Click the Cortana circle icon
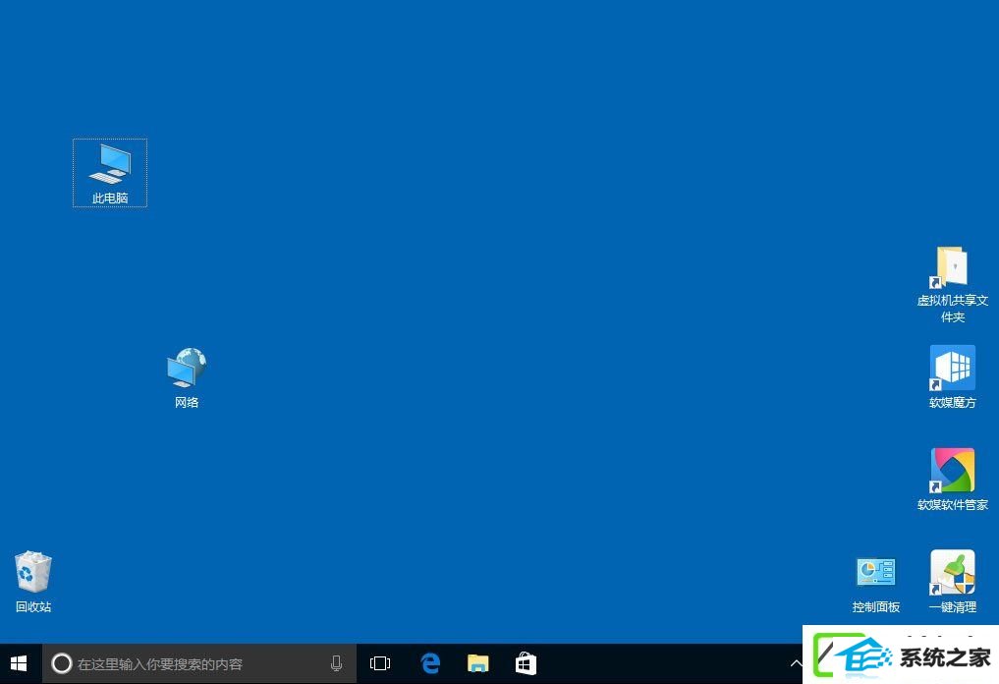The width and height of the screenshot is (999, 684). point(61,663)
